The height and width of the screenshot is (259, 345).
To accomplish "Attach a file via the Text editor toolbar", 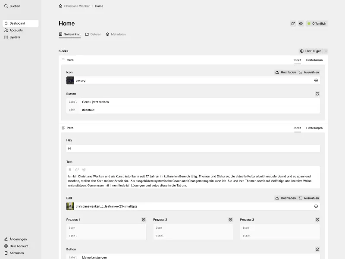I will click(x=84, y=170).
